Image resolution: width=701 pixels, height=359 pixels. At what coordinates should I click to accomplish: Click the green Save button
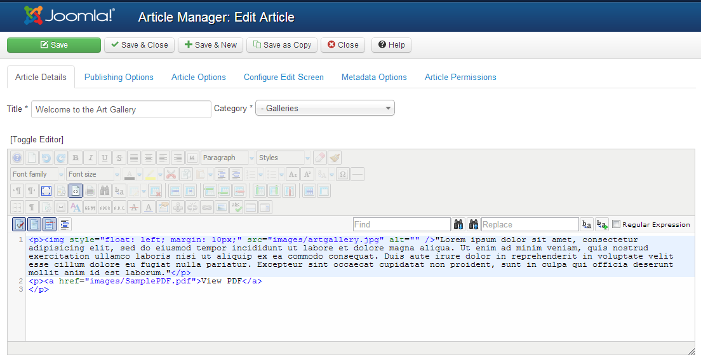54,44
